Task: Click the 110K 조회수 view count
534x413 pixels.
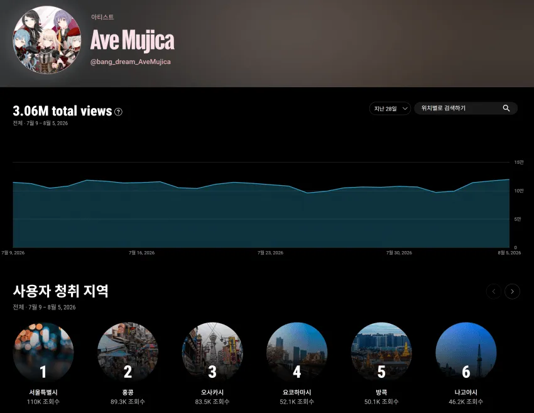Action: pyautogui.click(x=43, y=402)
